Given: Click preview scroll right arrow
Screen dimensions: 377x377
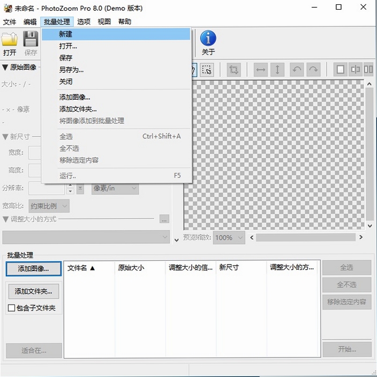Looking at the screenshot, I should [360, 237].
